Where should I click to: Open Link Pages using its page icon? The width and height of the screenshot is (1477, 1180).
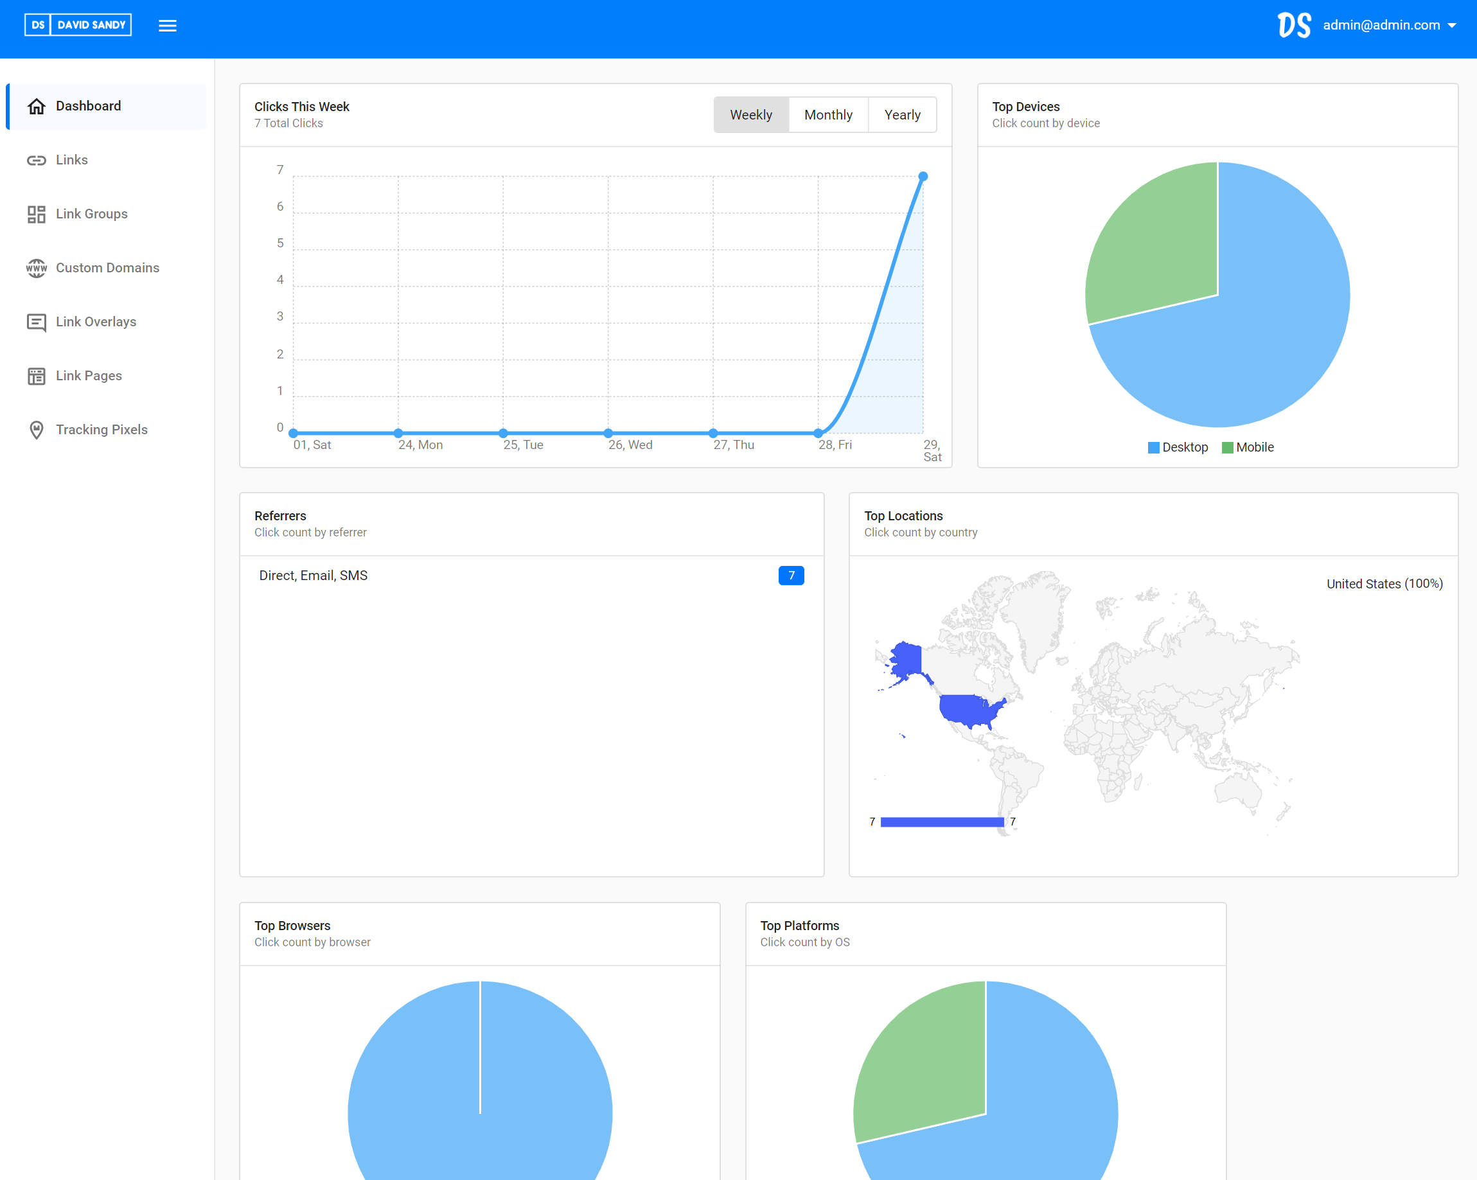pos(37,375)
